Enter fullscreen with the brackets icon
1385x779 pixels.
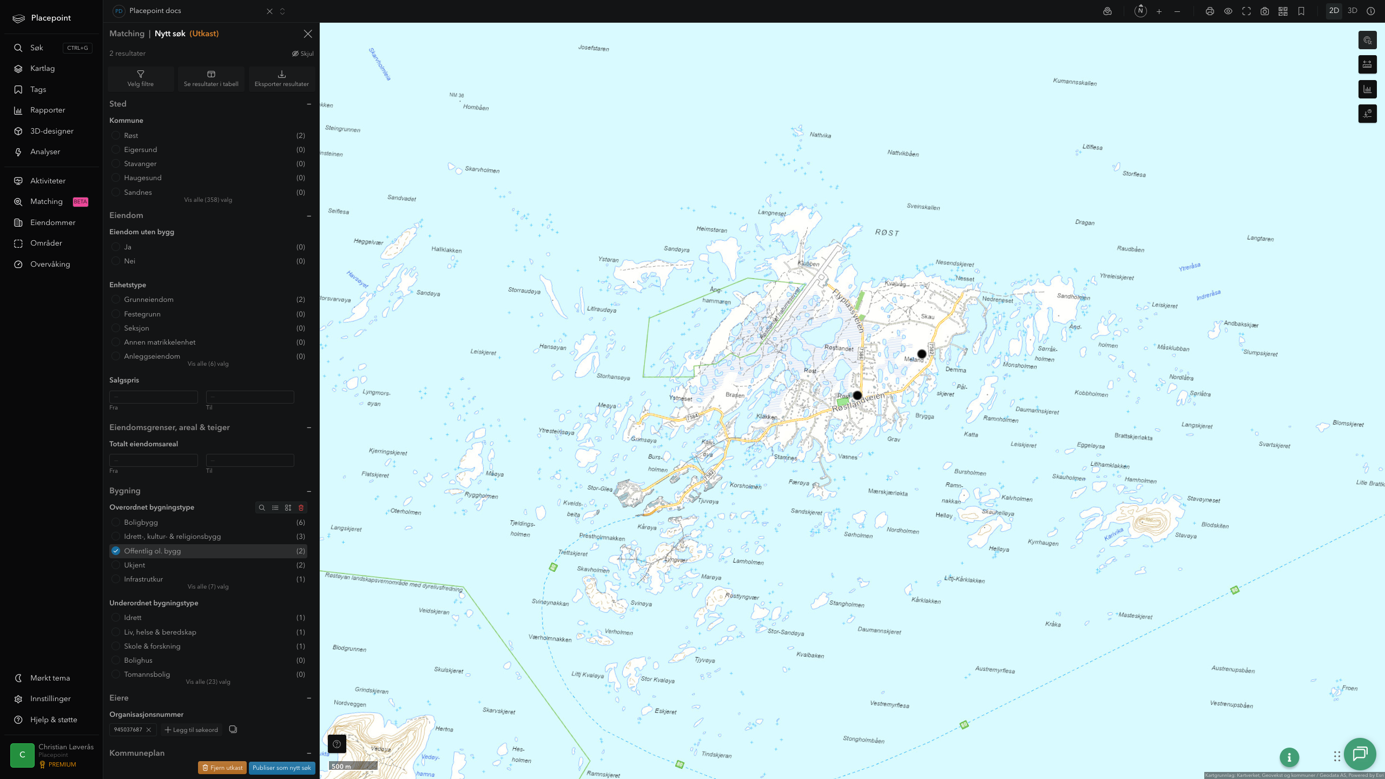[x=1246, y=11]
